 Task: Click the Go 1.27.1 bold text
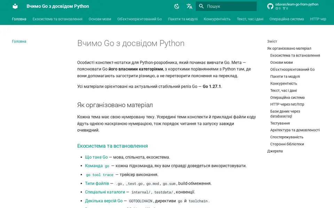[x=212, y=86]
